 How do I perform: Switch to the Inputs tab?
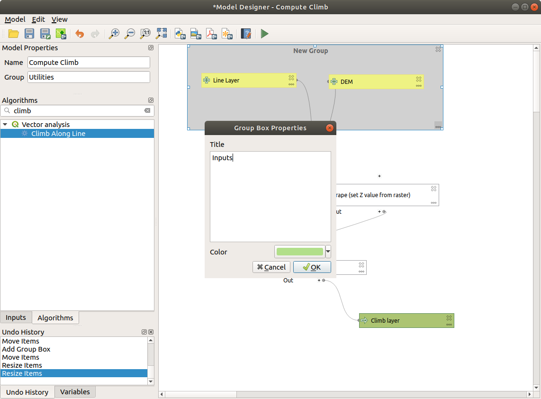pyautogui.click(x=16, y=317)
